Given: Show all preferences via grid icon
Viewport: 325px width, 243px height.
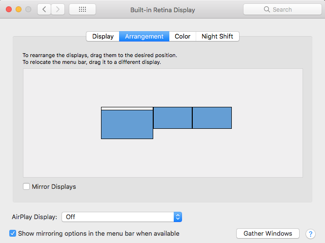Looking at the screenshot, I should tap(82, 9).
